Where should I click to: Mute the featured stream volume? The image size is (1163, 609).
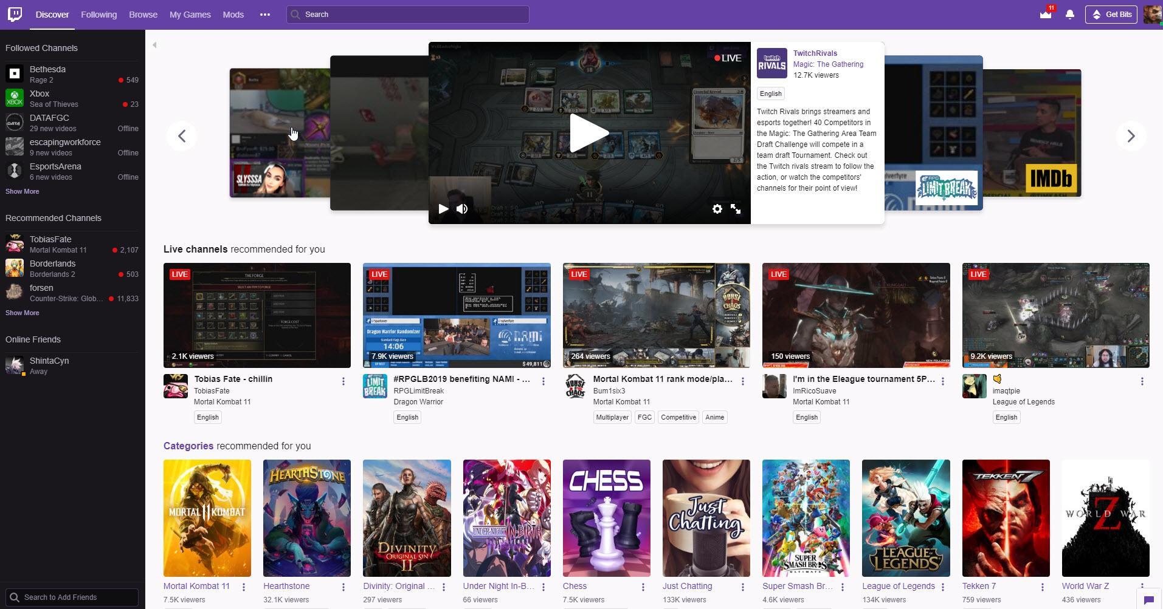pyautogui.click(x=462, y=209)
